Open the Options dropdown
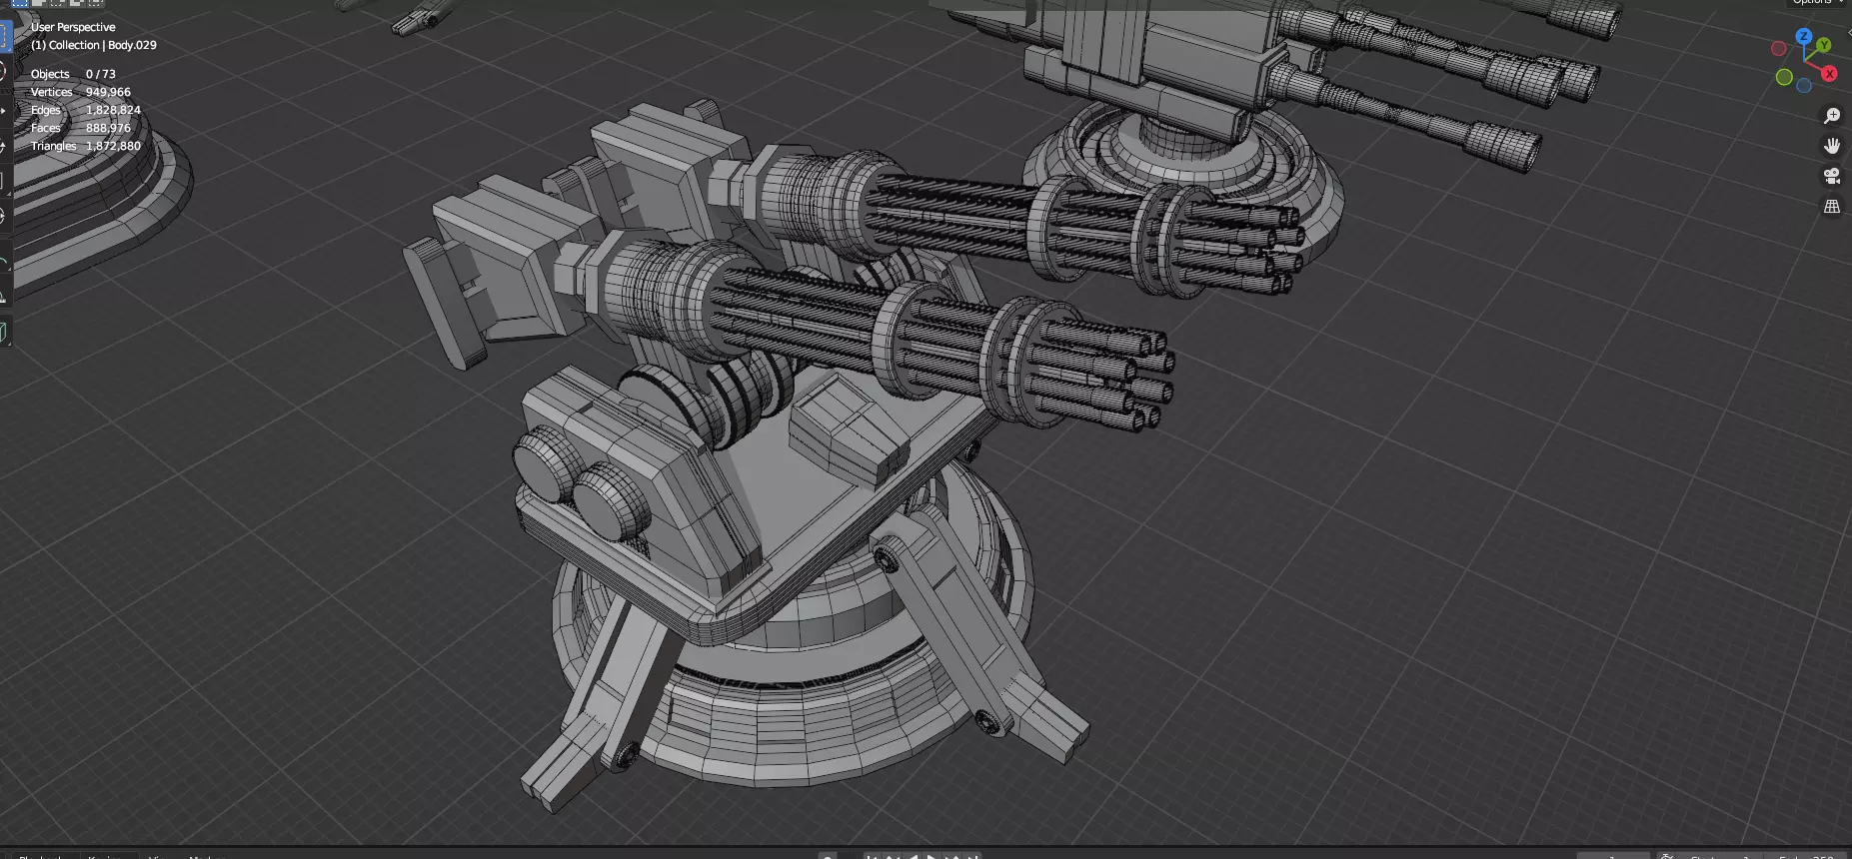The width and height of the screenshot is (1852, 859). 1818,3
